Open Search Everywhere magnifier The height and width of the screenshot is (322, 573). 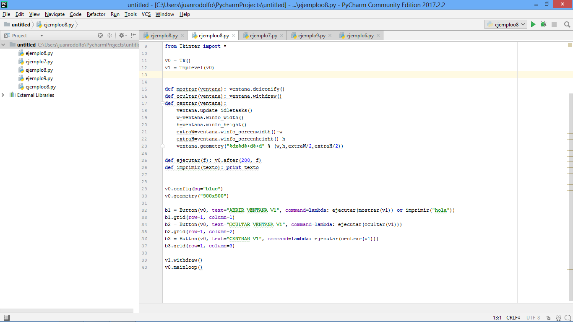coord(567,24)
